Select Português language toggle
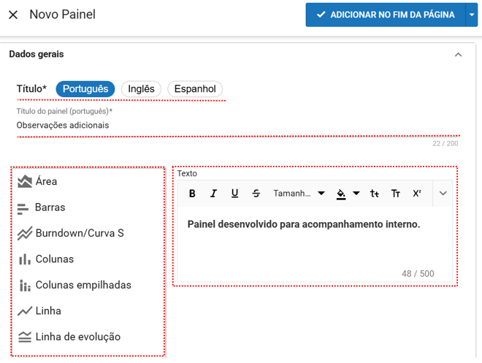The height and width of the screenshot is (363, 482). tap(85, 89)
